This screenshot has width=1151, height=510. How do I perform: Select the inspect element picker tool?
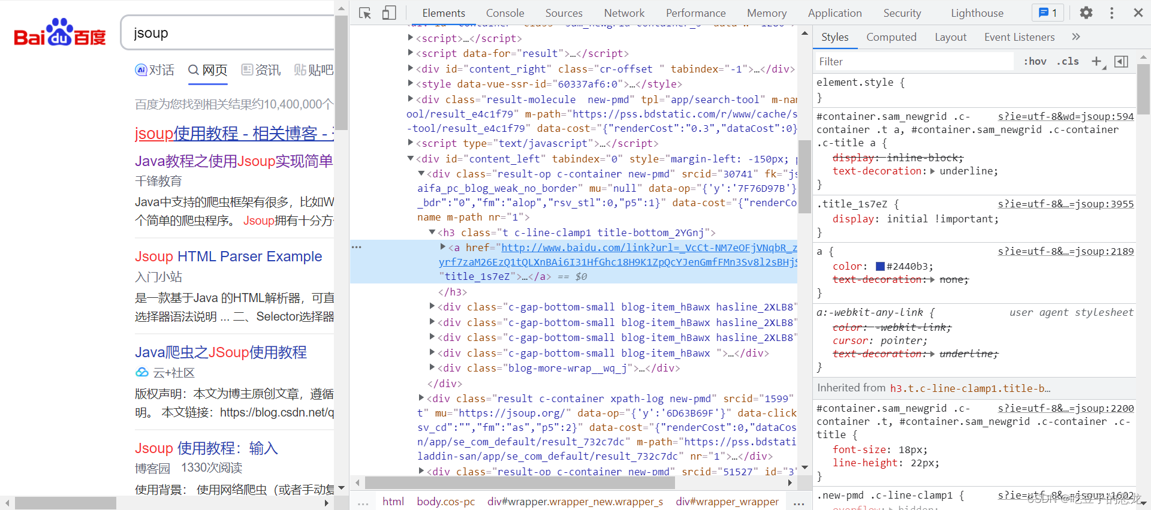(x=365, y=13)
